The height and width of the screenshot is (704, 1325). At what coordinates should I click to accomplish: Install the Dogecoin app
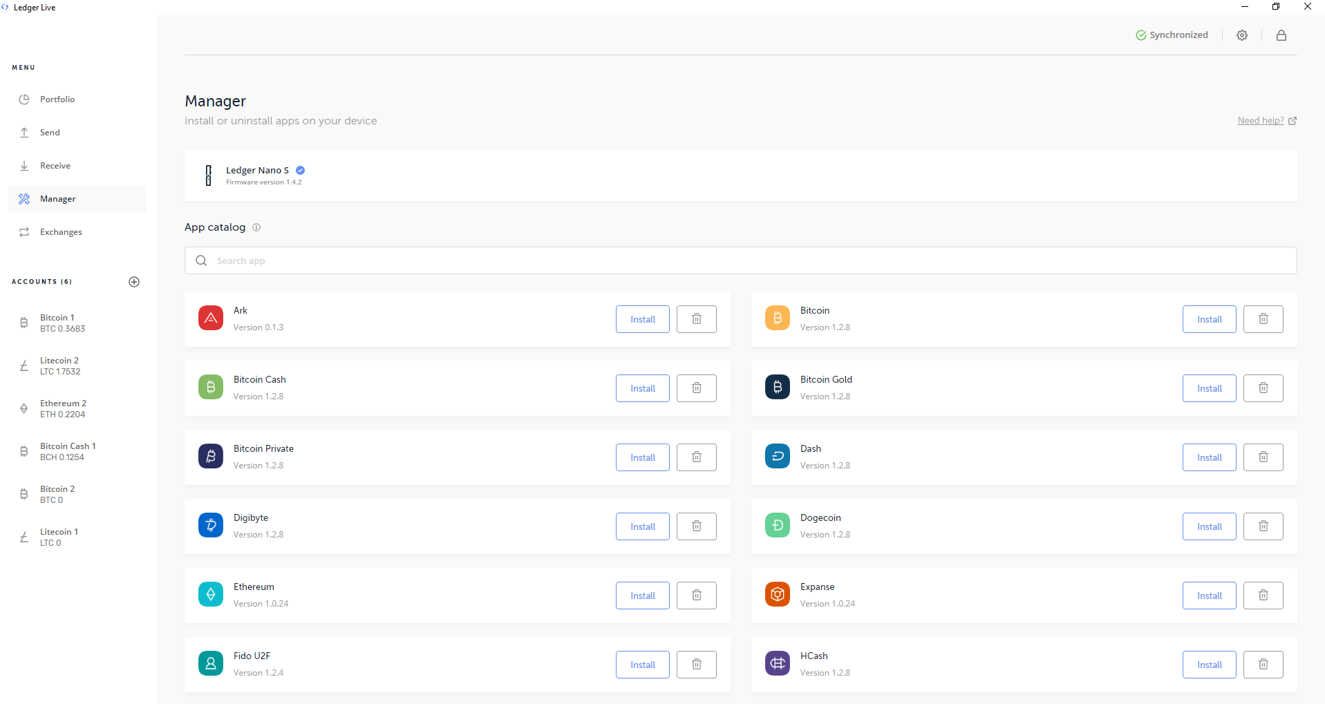1210,526
